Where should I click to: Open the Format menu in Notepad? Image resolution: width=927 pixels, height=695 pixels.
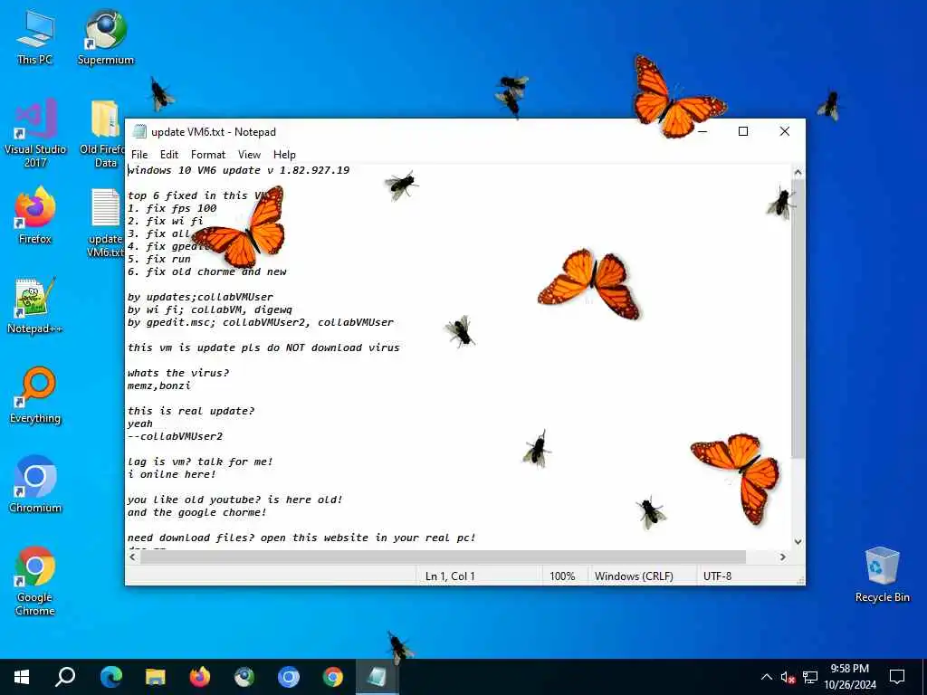208,154
